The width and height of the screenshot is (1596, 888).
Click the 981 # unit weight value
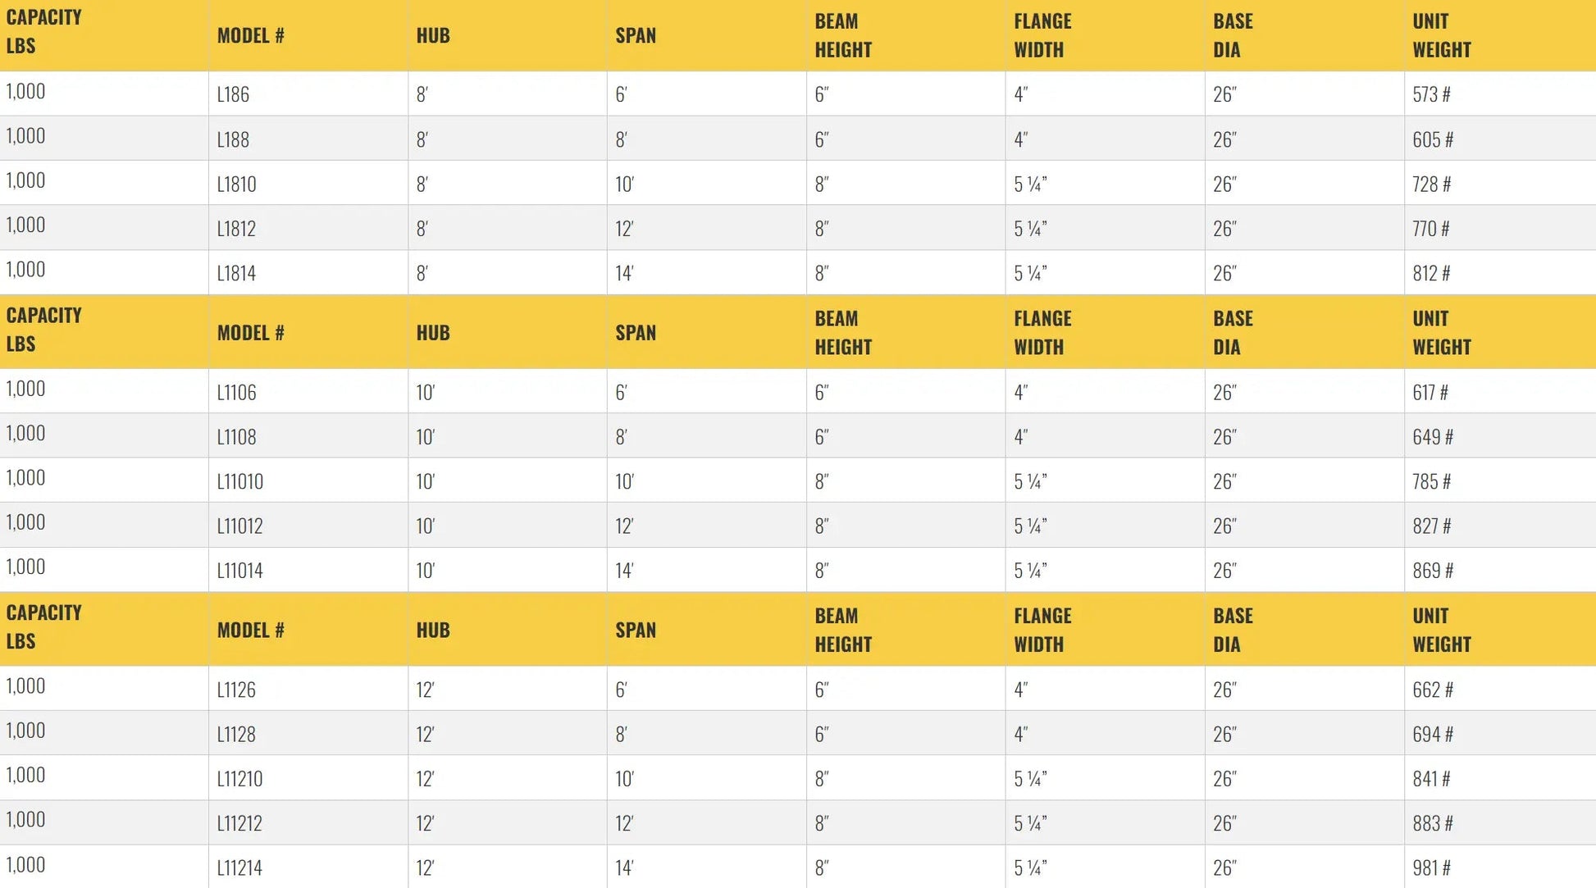[x=1431, y=868]
